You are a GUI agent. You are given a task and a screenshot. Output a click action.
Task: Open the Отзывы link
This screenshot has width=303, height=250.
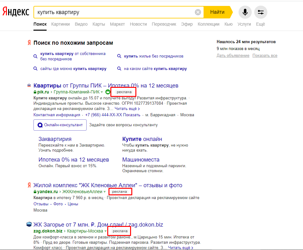click(41, 204)
